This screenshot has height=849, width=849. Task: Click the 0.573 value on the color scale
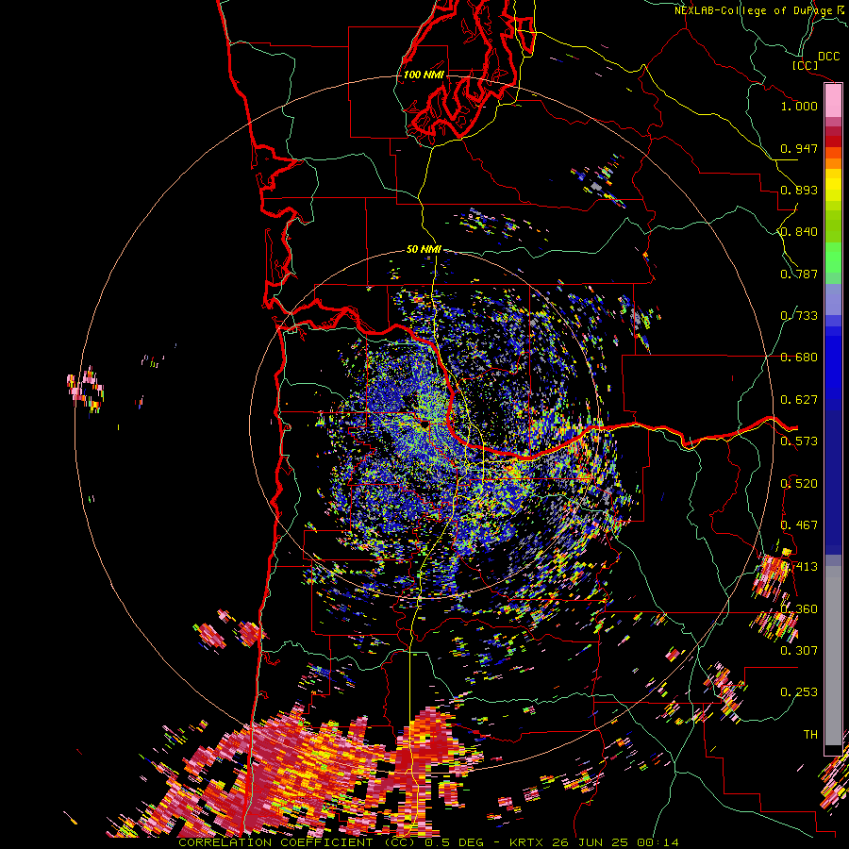pos(799,441)
